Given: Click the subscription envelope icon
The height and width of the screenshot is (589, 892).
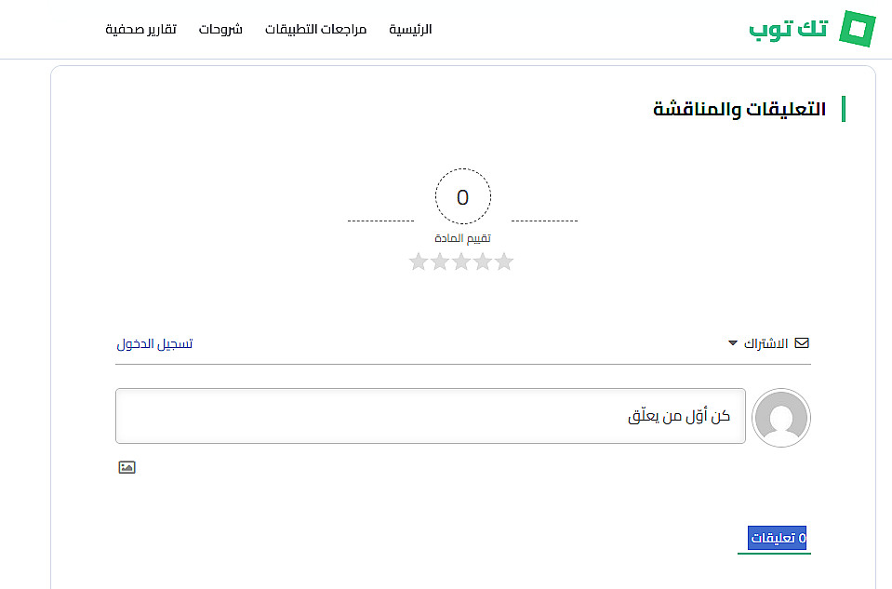Looking at the screenshot, I should coord(802,343).
